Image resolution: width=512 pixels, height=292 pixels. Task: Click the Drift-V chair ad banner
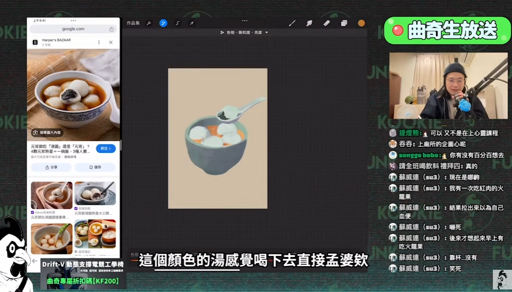(83, 273)
